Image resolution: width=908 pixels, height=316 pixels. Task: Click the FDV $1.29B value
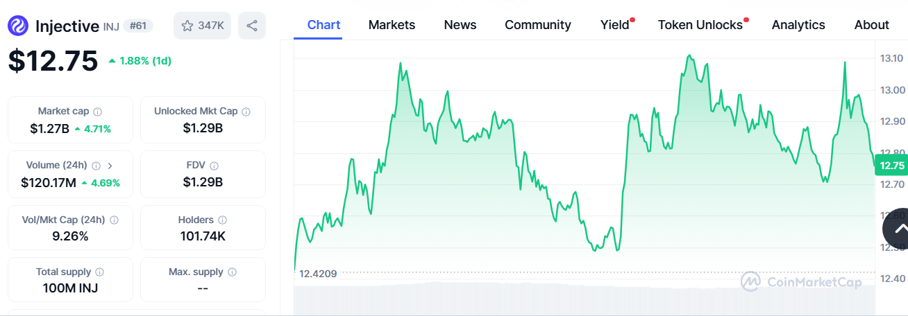203,182
